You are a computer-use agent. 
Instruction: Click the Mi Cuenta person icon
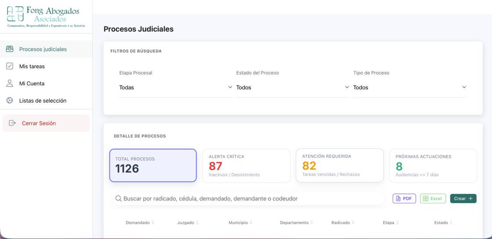click(x=10, y=83)
